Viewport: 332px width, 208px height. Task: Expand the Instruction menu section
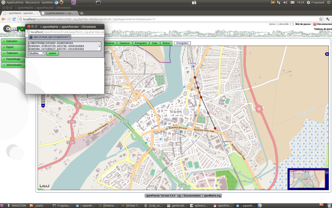click(12, 41)
